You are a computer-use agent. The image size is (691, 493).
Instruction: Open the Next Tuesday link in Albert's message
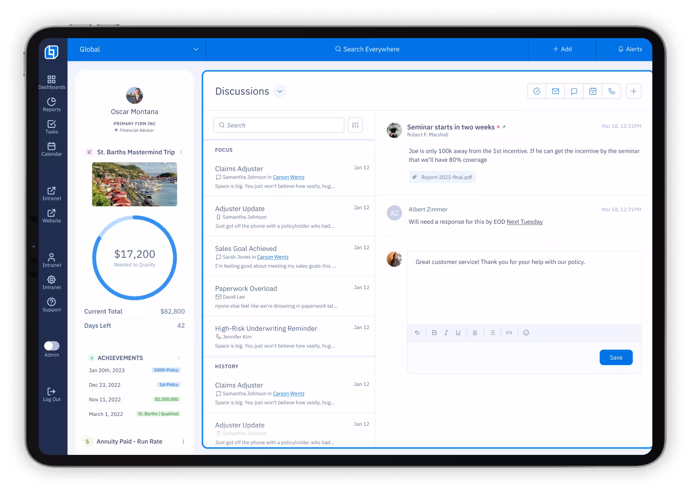click(524, 222)
